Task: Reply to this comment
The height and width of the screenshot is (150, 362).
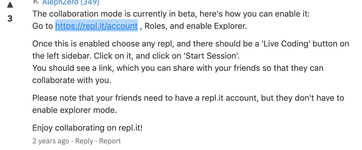Action: [x=84, y=141]
